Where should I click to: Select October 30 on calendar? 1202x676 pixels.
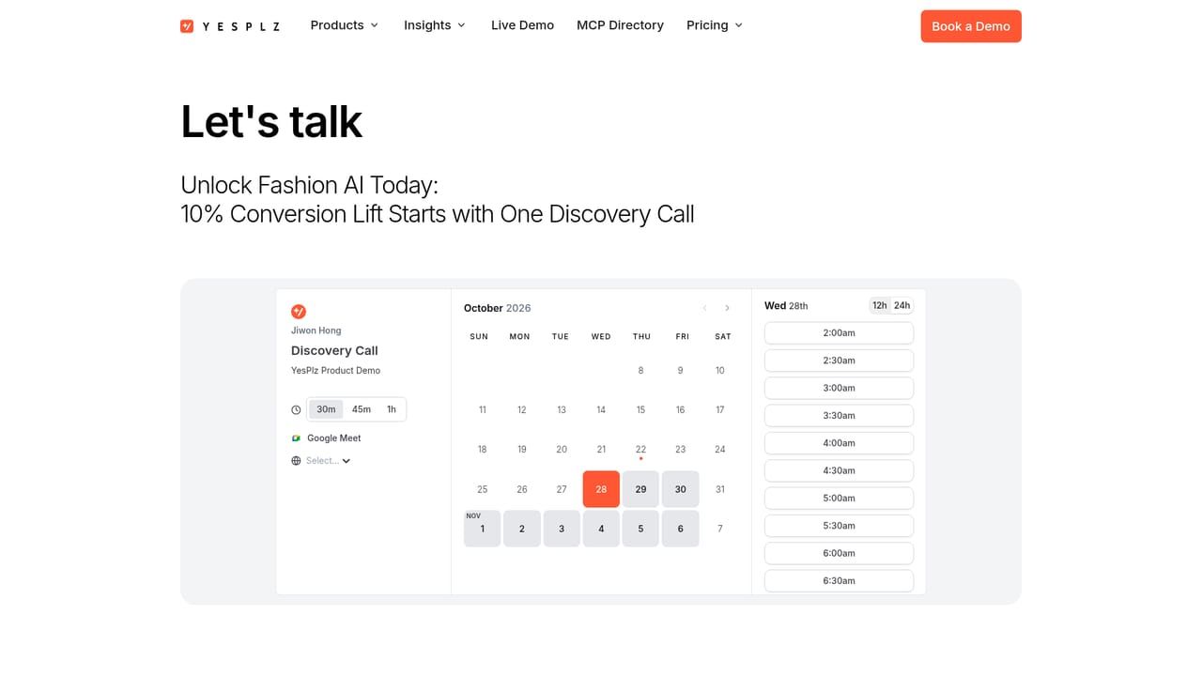pyautogui.click(x=681, y=489)
